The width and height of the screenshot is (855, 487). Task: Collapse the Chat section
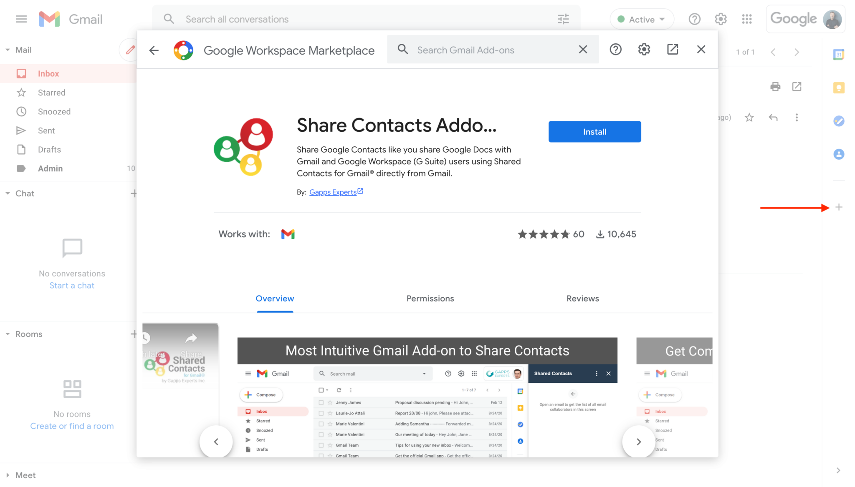[8, 193]
